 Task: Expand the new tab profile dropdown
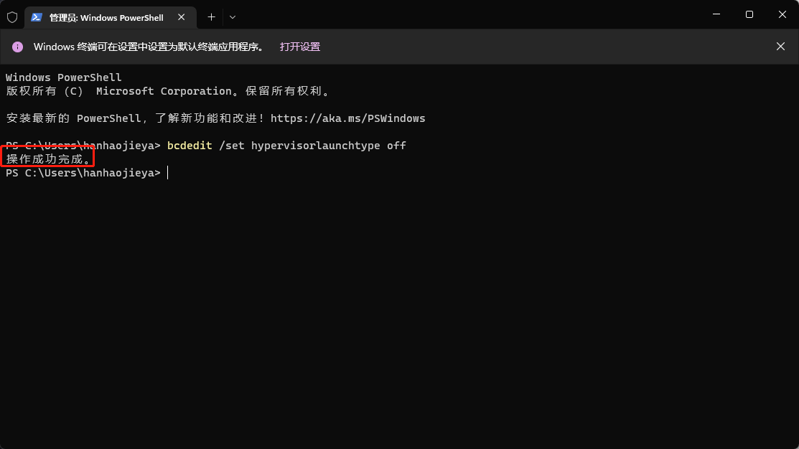[x=233, y=17]
